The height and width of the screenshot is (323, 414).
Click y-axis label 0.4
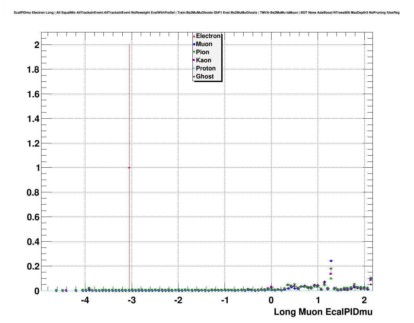point(33,242)
